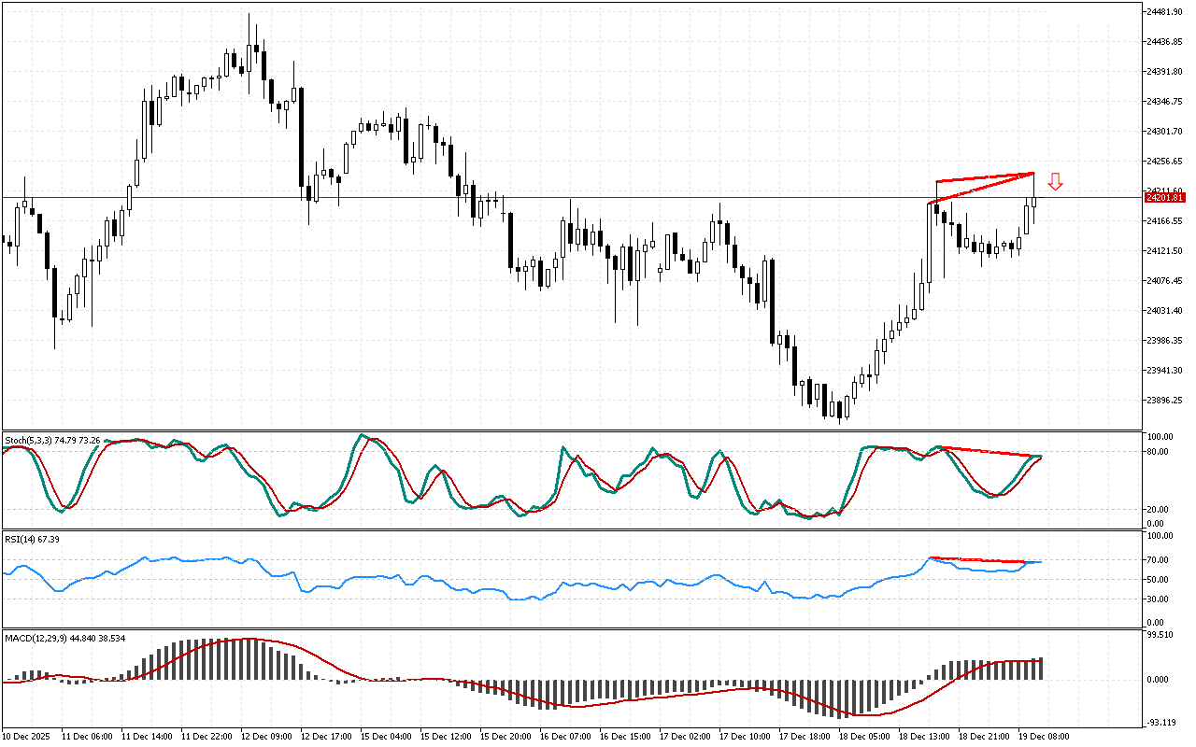This screenshot has width=1196, height=747.
Task: Click the 17 Dec 18:00 time label
Action: tap(804, 736)
